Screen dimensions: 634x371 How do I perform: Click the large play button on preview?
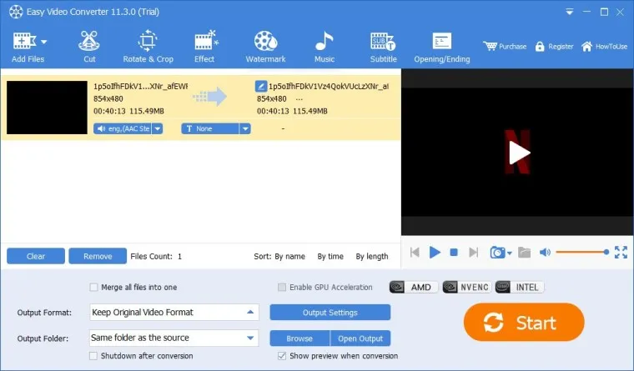[x=518, y=153]
